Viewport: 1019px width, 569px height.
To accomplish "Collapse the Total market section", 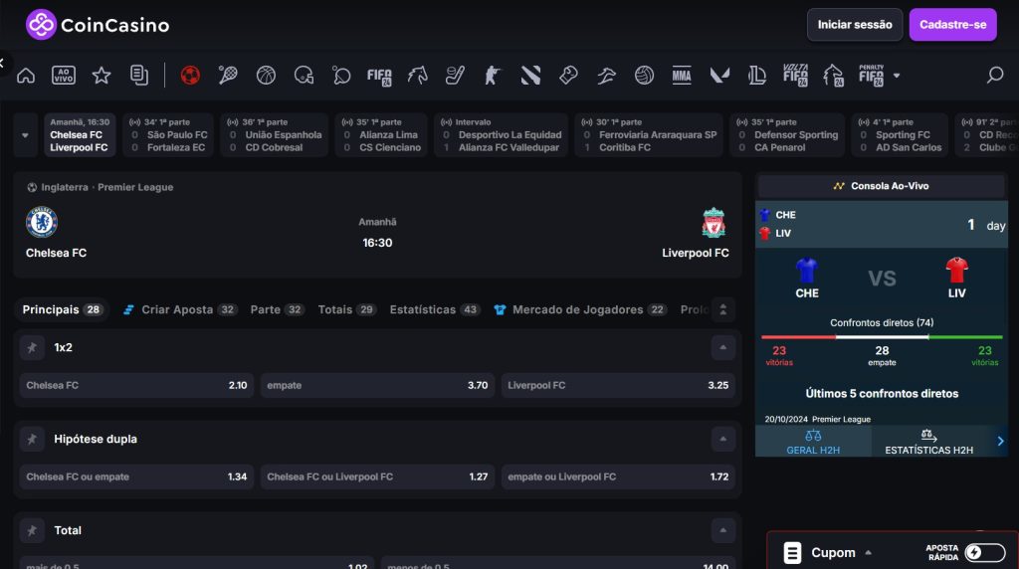I will click(722, 530).
